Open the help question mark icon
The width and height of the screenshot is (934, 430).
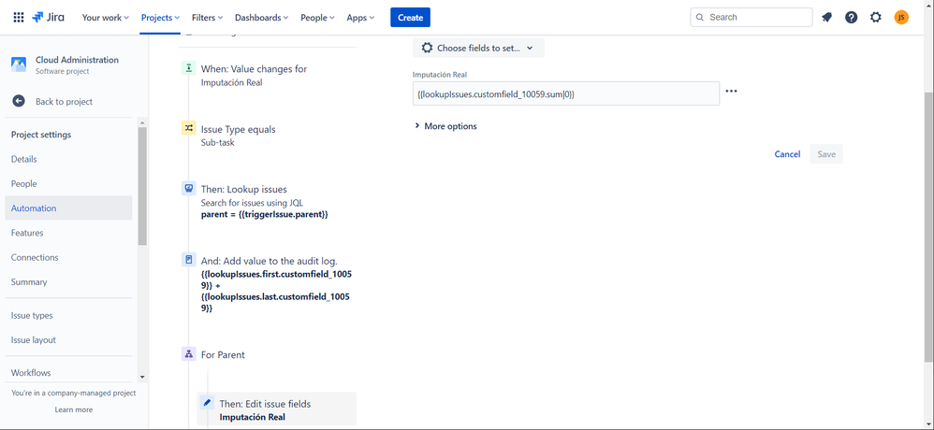852,17
